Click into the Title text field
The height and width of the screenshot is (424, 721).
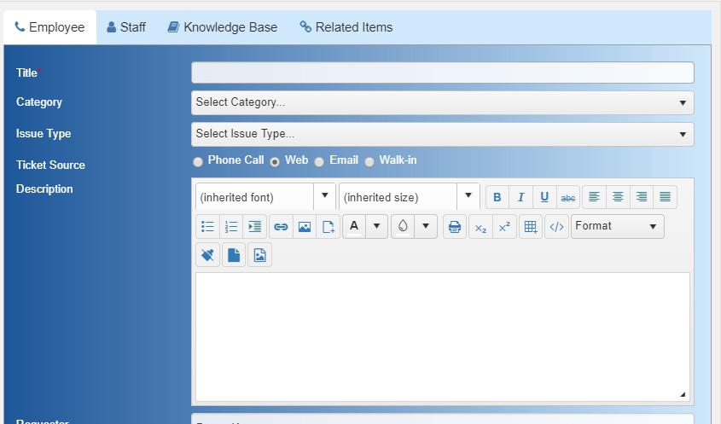pos(442,73)
